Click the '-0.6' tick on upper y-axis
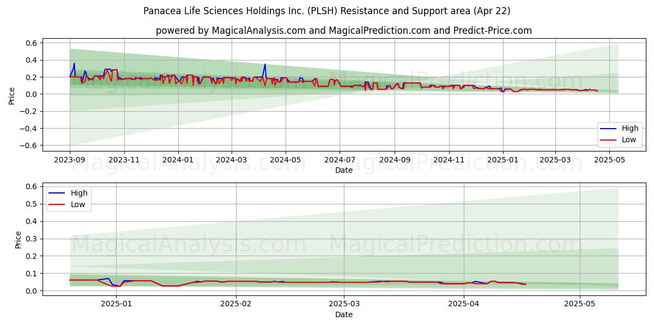Screen dimensions: 654x327 coord(28,146)
